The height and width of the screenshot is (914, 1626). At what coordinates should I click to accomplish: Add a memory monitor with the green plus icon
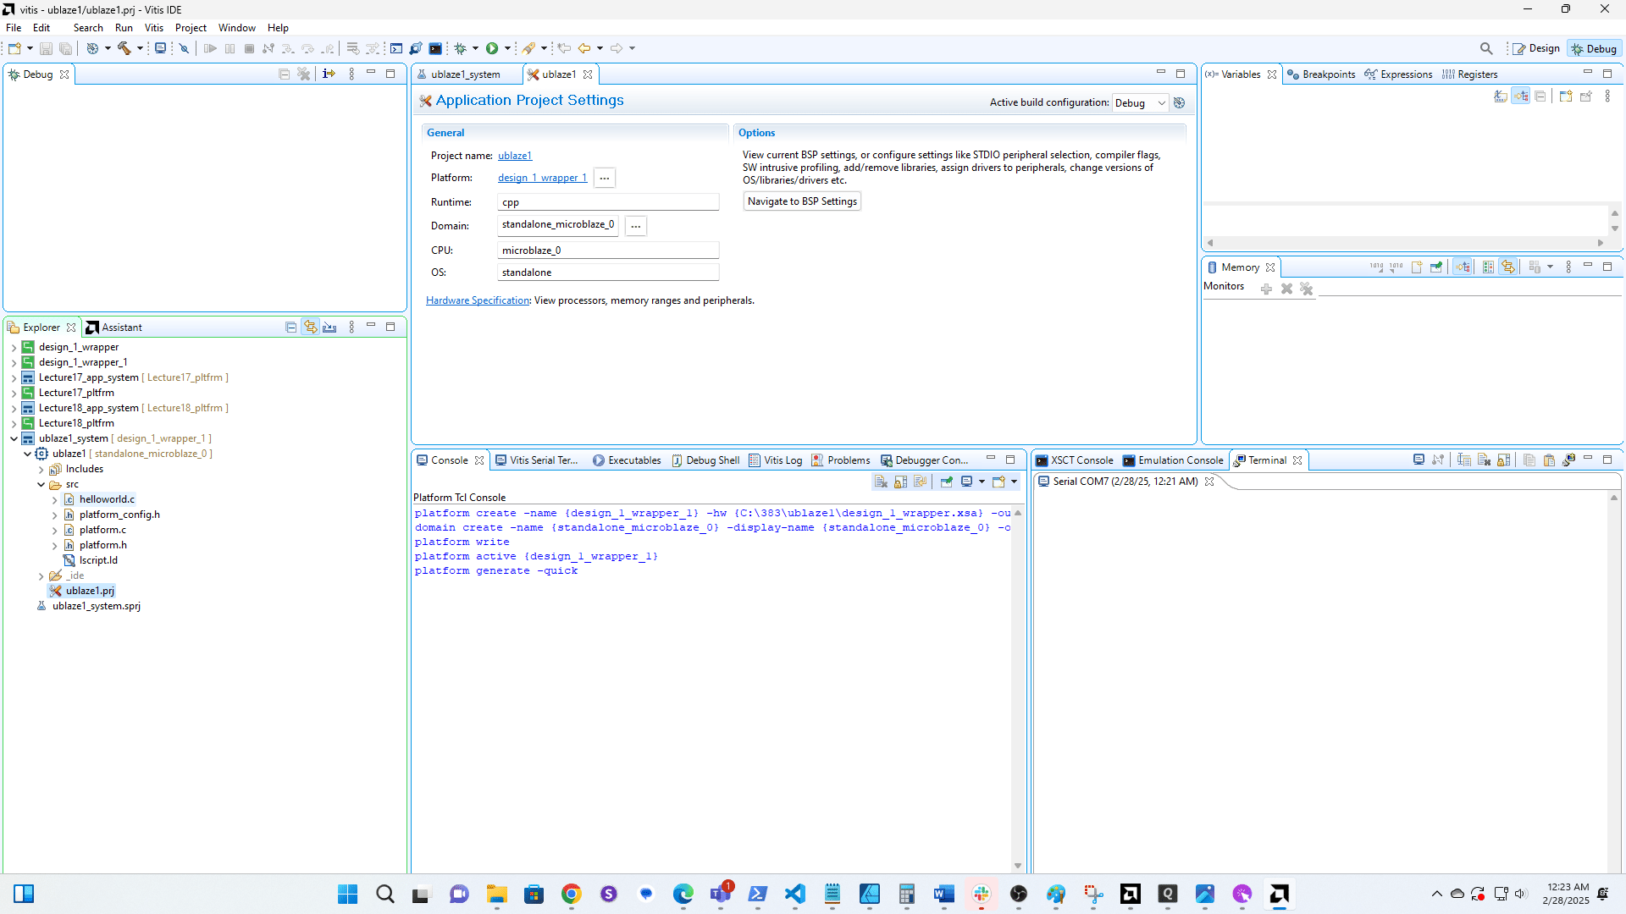point(1267,289)
